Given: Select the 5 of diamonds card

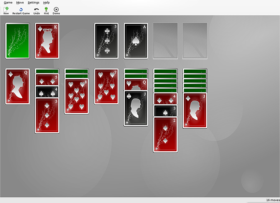Looking at the screenshot, I should 47,79.
